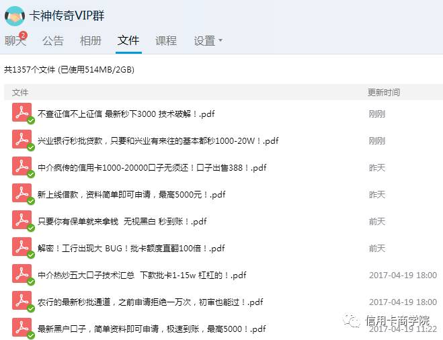This screenshot has width=443, height=340.
Task: Select the 课程 tab
Action: pyautogui.click(x=166, y=41)
